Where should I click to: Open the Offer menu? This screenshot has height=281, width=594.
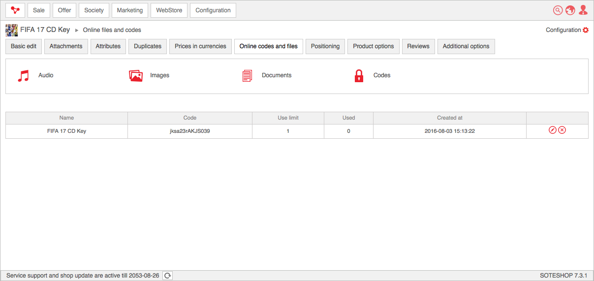(x=64, y=10)
